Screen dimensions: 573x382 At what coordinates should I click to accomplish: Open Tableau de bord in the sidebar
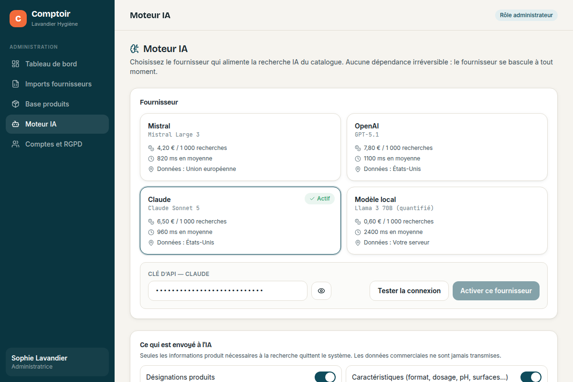pos(57,64)
